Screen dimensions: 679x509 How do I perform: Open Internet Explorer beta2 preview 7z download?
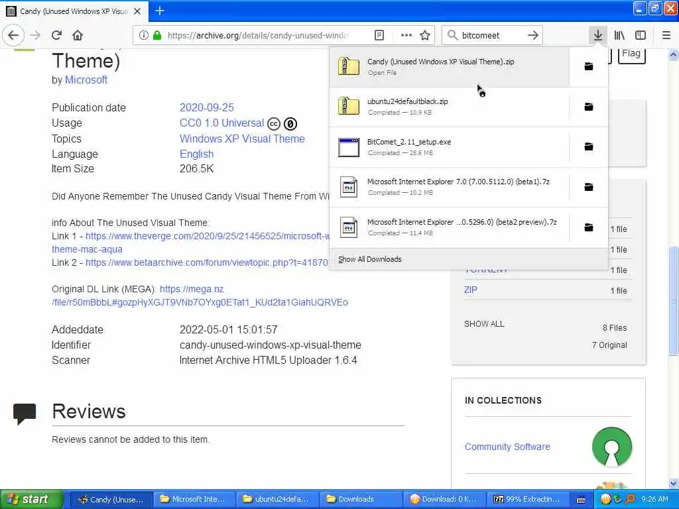coord(449,227)
